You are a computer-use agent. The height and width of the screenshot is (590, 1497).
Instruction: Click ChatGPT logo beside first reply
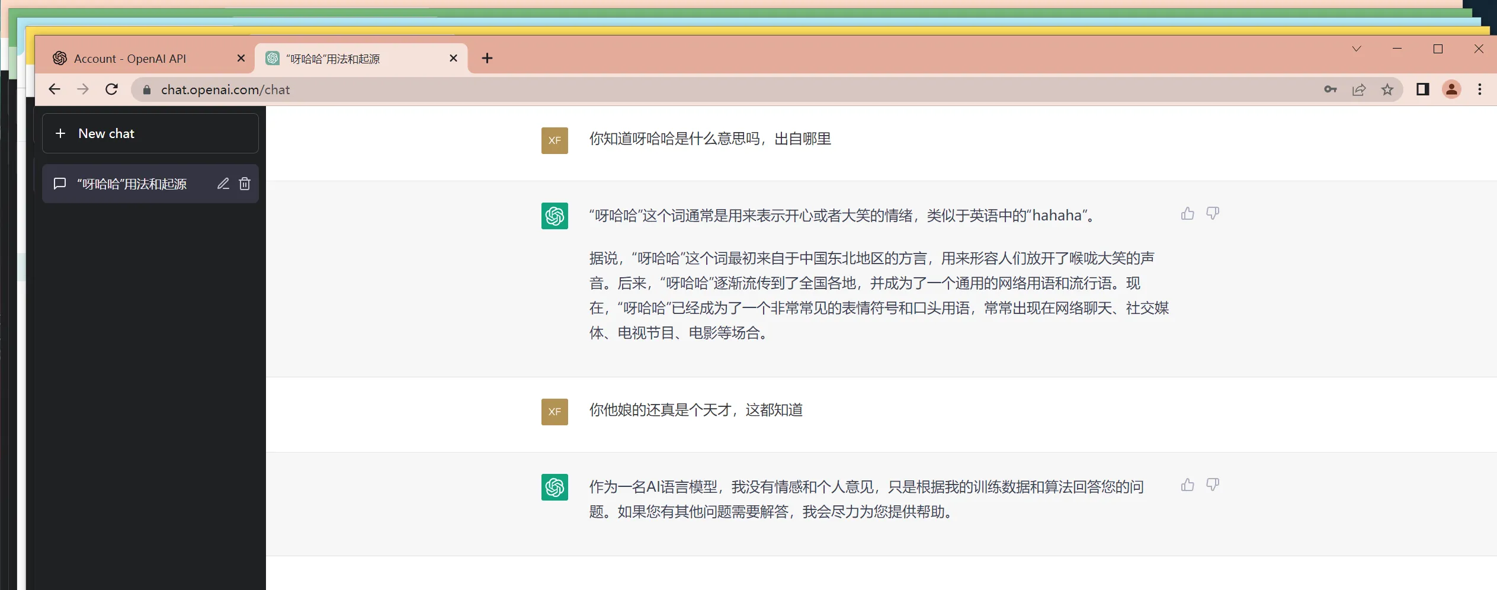click(x=554, y=216)
